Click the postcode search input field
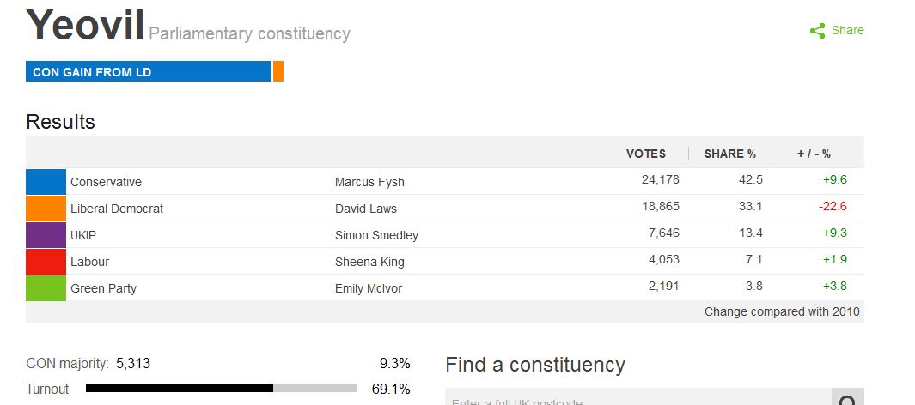The image size is (915, 405). [x=637, y=400]
